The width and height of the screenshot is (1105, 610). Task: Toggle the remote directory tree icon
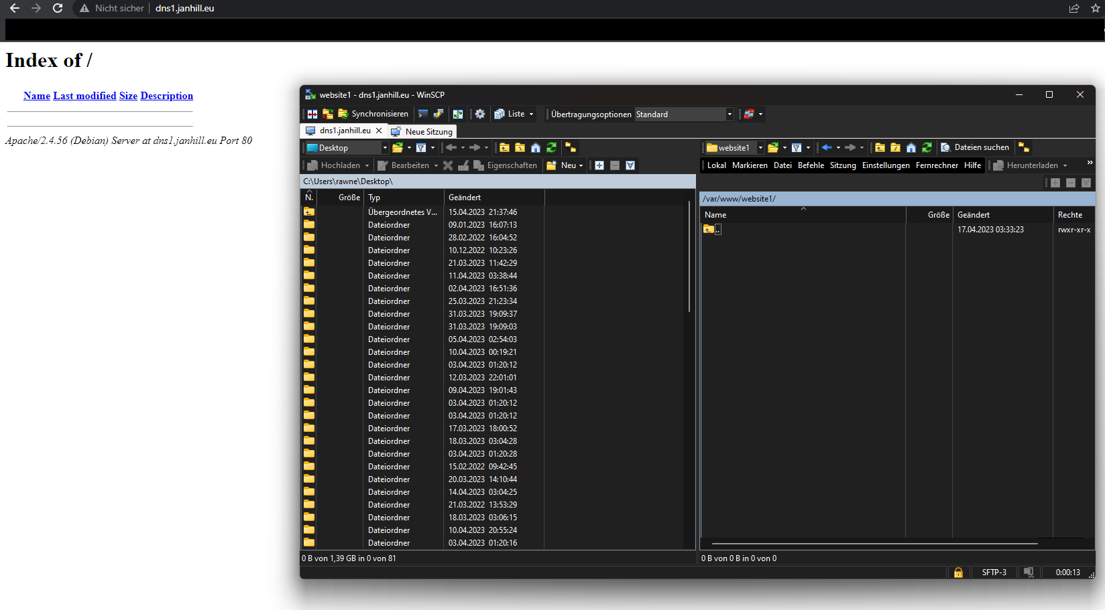coord(1024,147)
